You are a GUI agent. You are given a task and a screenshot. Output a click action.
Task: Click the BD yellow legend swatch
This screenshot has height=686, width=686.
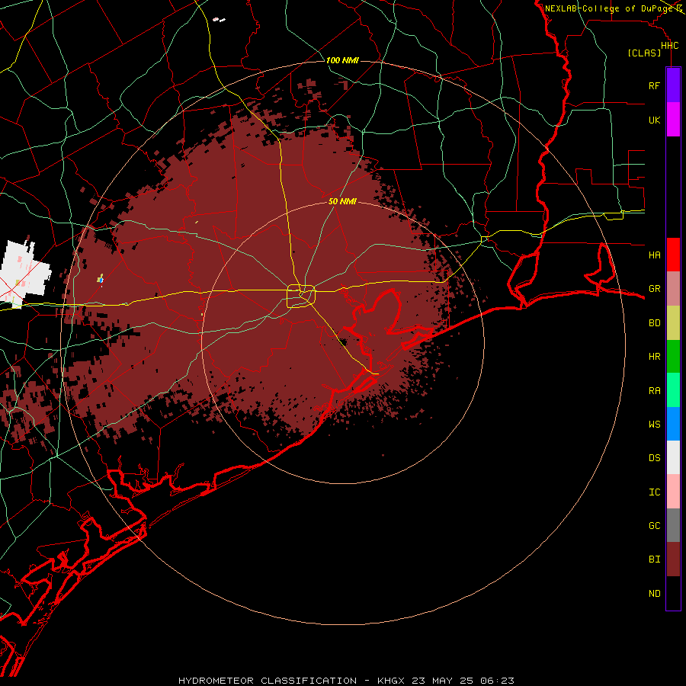tap(673, 323)
